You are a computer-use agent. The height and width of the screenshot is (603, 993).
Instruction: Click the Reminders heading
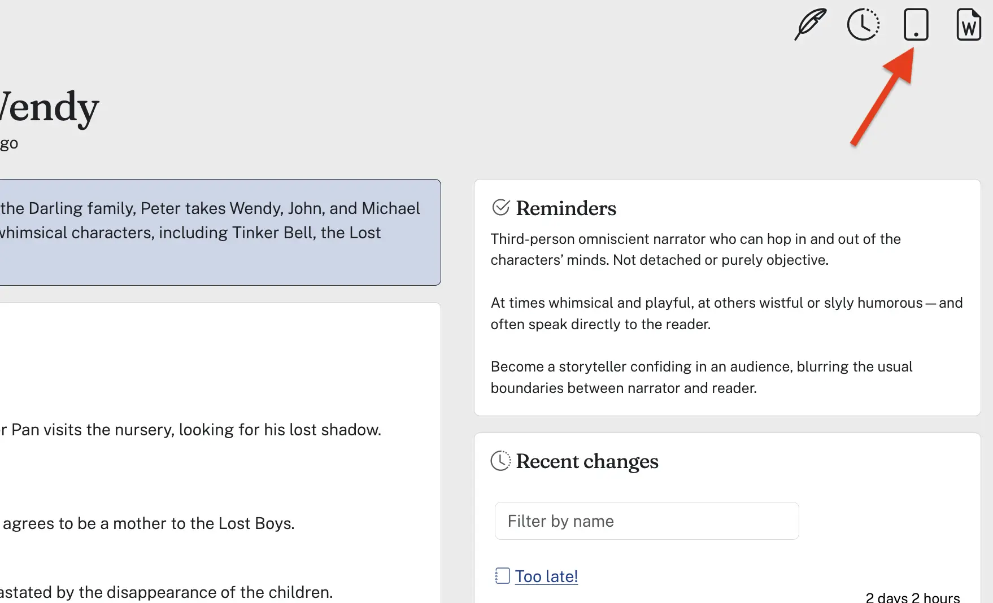pos(566,208)
